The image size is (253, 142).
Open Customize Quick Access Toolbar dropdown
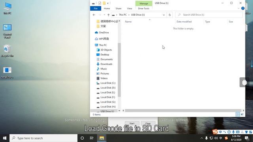tap(108, 3)
